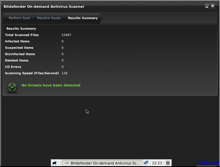
Task: Click the Scanning Speed value 128
Action: pyautogui.click(x=64, y=73)
